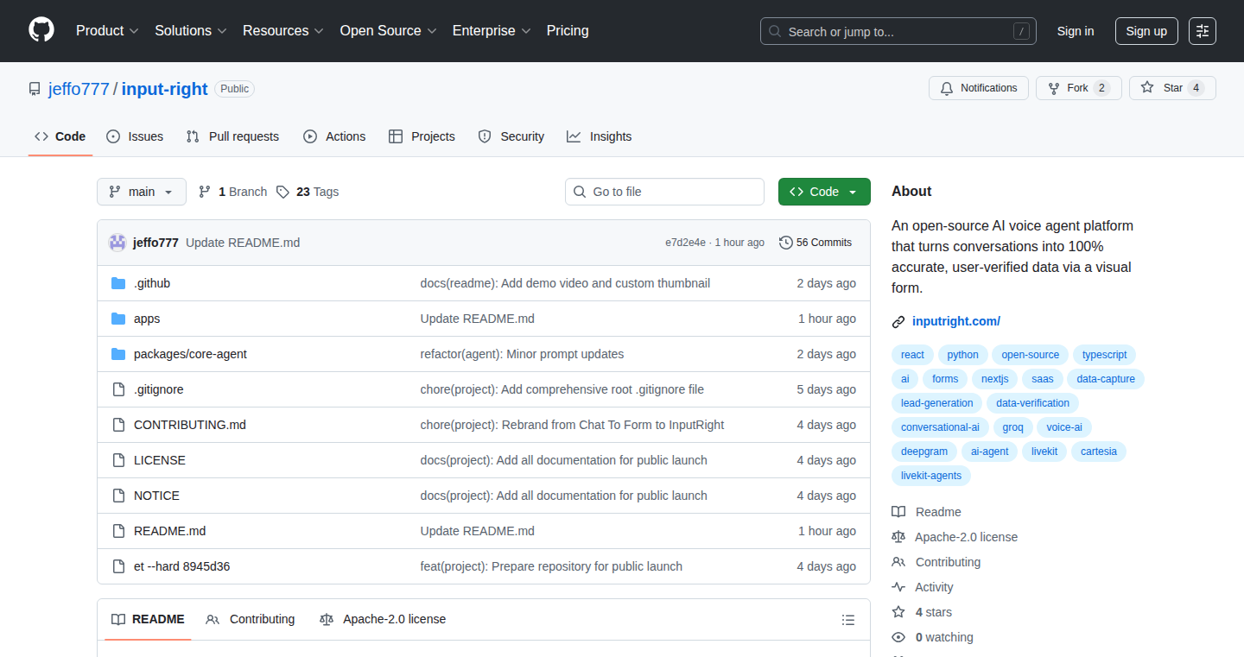Select the typescript topic tag

tap(1105, 355)
